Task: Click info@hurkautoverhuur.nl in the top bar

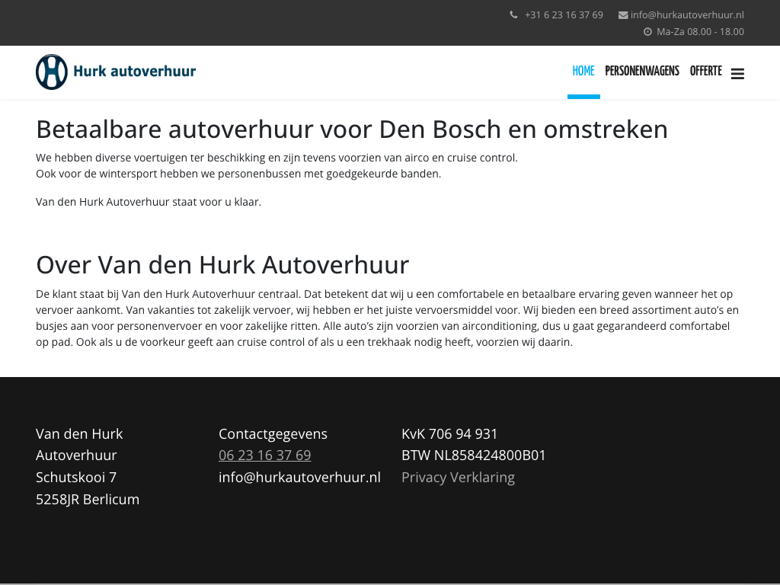Action: [687, 14]
